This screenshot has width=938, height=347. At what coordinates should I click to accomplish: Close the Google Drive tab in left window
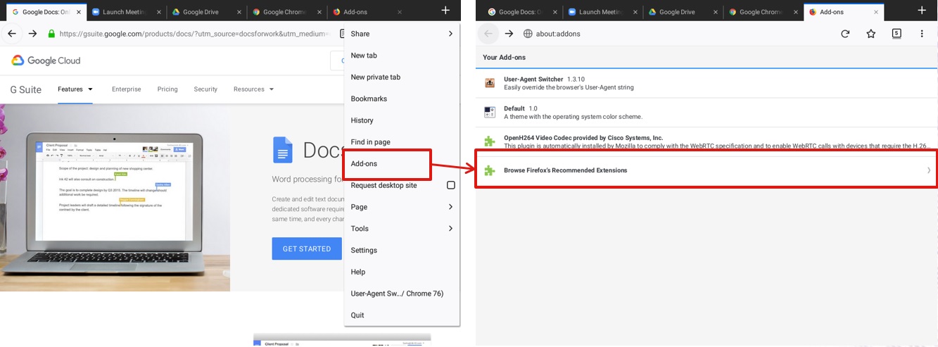(240, 12)
